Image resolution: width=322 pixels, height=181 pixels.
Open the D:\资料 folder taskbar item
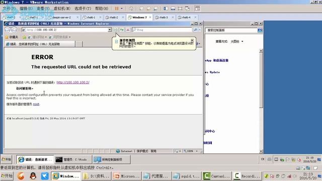[97, 176]
